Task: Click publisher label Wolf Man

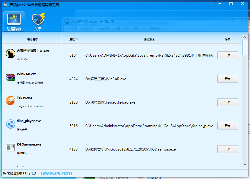Action: 23,59
